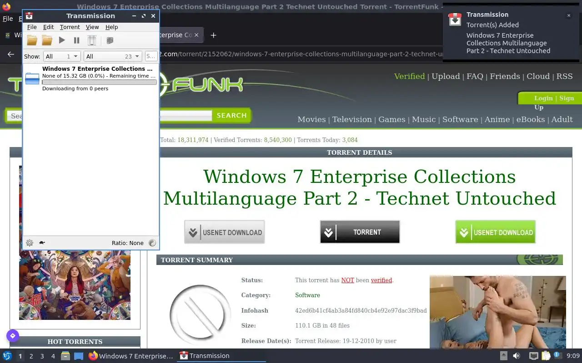The height and width of the screenshot is (363, 582).
Task: Click the Verified link on TorrentFunk
Action: pyautogui.click(x=409, y=76)
